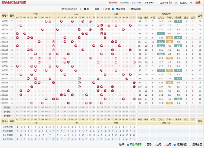Open the 选年份 year dropdown
The width and height of the screenshot is (204, 148).
coord(149,3)
